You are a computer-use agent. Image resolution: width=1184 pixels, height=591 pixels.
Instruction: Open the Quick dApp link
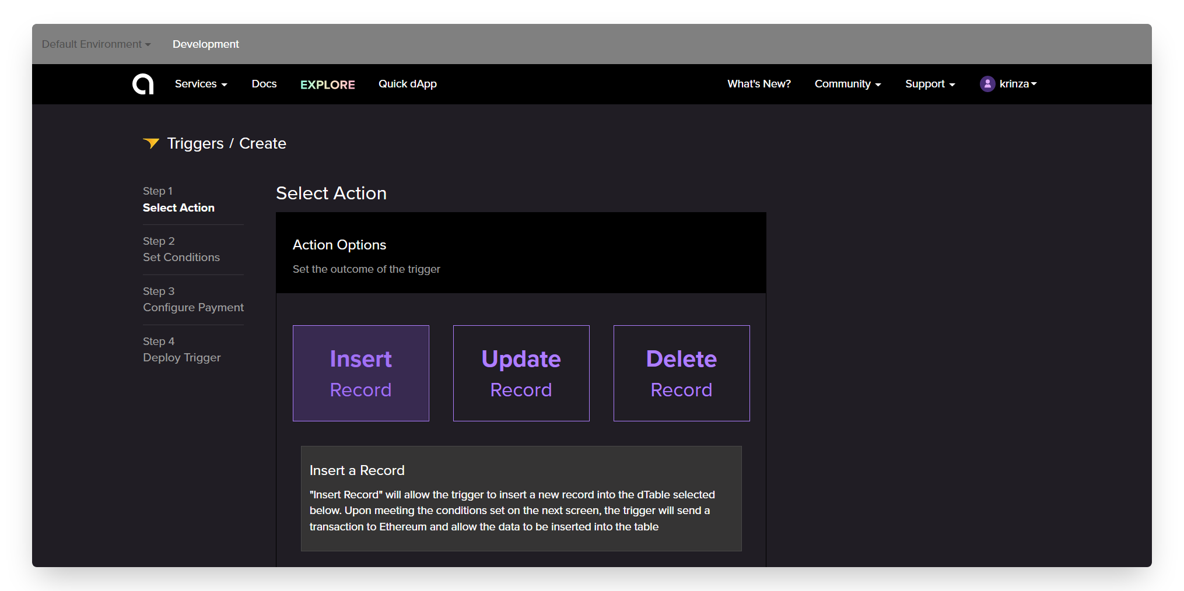(x=408, y=84)
